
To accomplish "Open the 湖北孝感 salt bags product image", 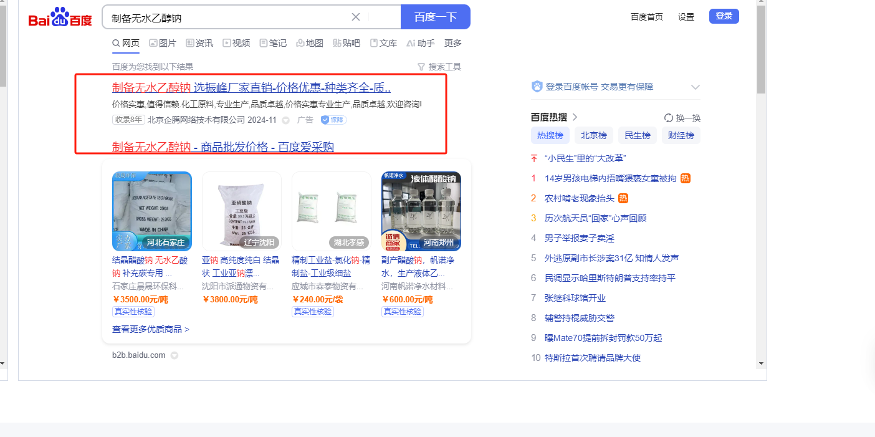I will click(332, 211).
